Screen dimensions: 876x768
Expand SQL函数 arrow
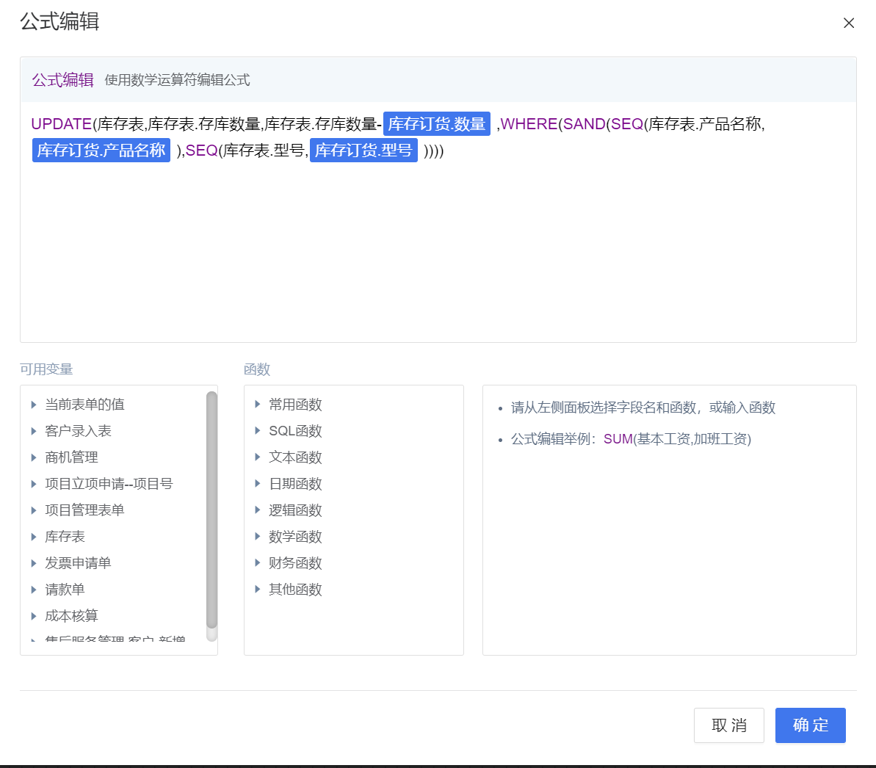(258, 430)
